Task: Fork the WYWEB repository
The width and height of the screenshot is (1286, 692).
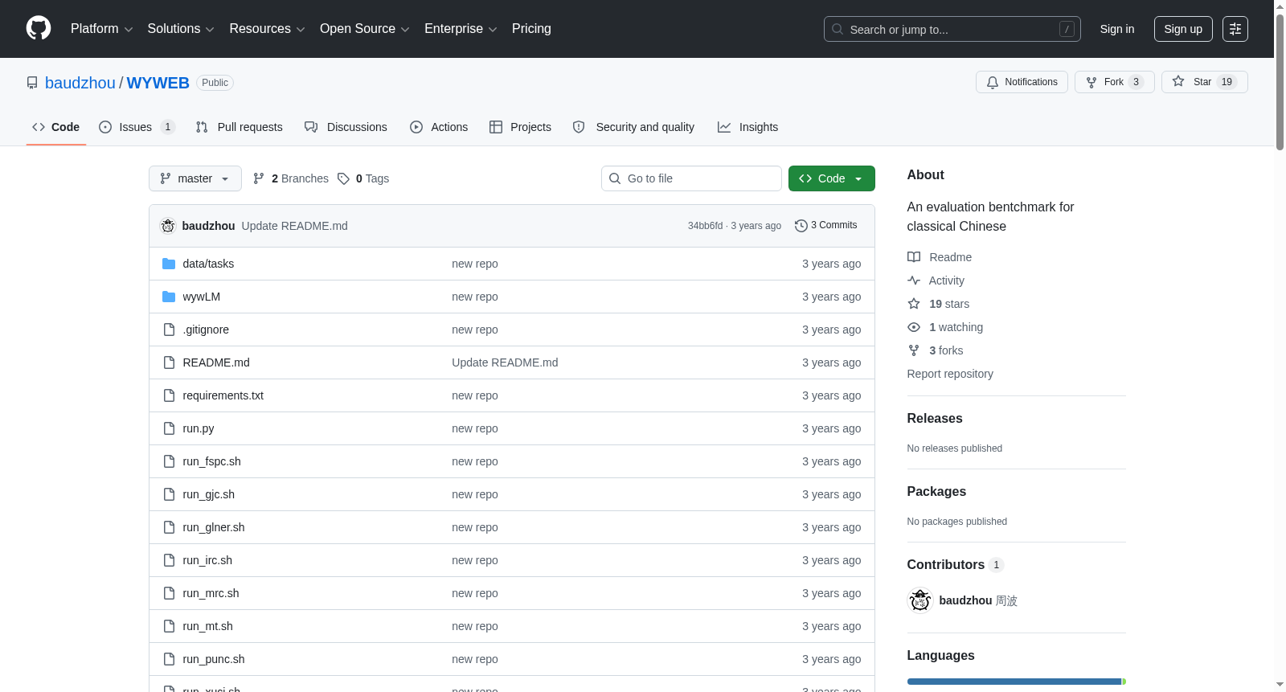Action: pyautogui.click(x=1114, y=82)
